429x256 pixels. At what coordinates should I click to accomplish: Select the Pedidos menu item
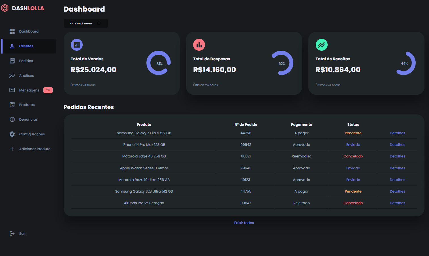click(x=26, y=61)
